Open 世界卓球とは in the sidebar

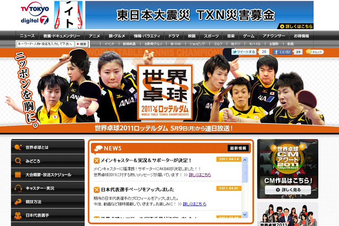click(x=48, y=147)
